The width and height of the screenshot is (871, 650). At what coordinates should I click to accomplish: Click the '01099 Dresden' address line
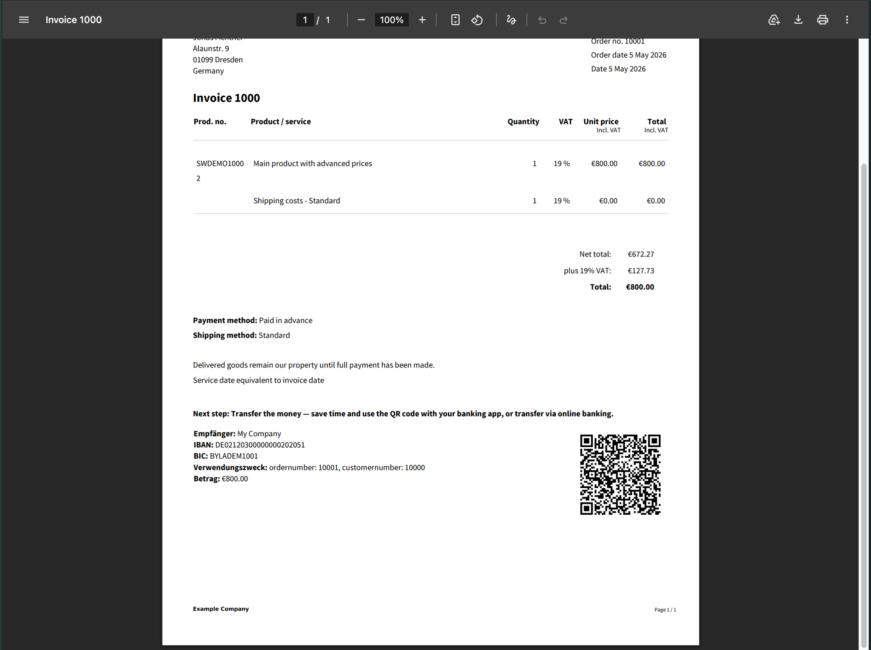(218, 60)
